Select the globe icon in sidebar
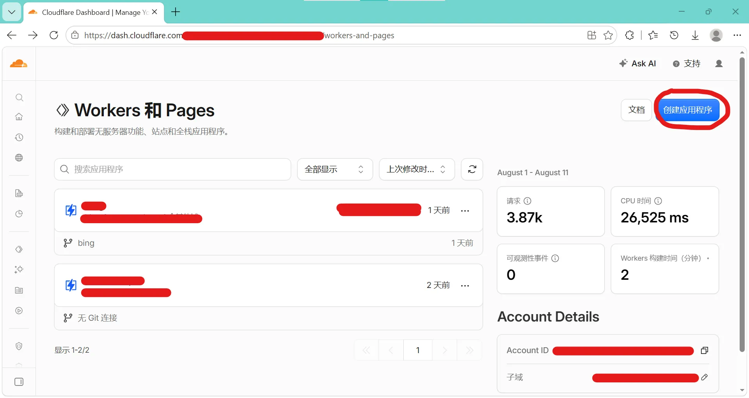749x398 pixels. [x=19, y=158]
